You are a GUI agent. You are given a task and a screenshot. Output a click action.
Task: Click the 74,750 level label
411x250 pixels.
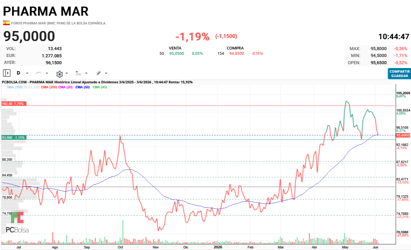point(7,213)
